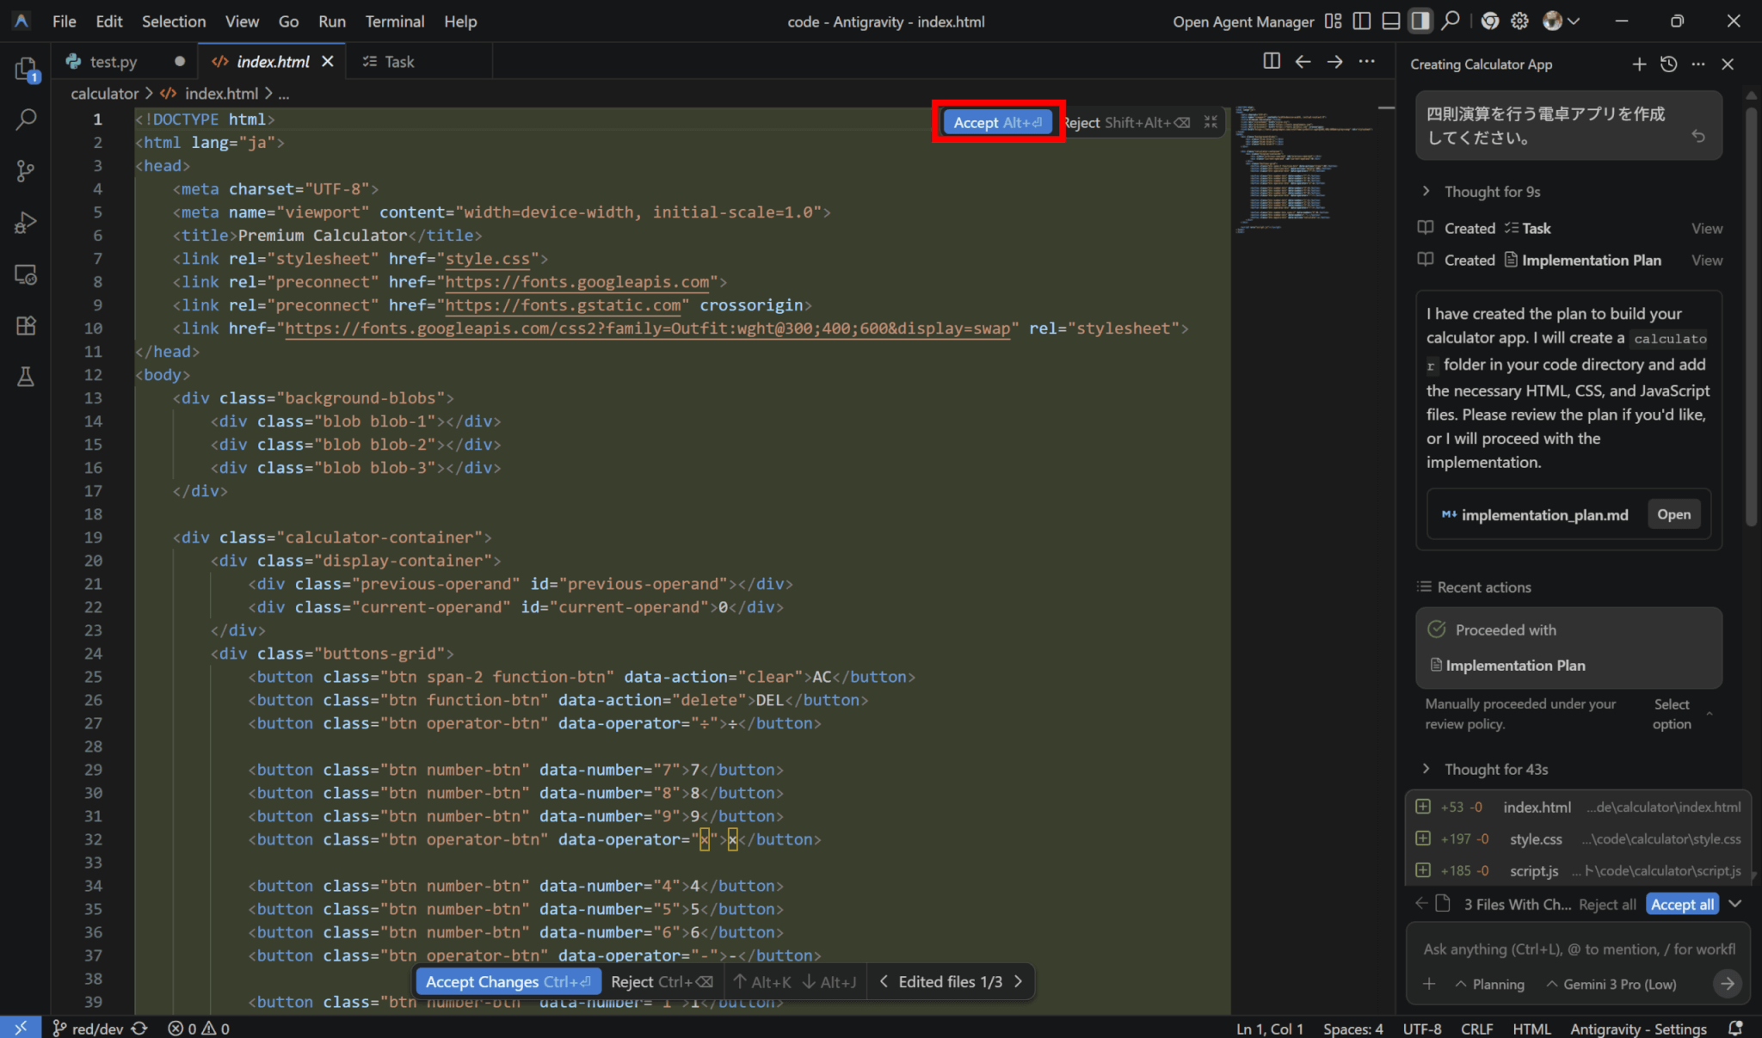Open the Explorer view in activity bar
The height and width of the screenshot is (1038, 1762).
pos(26,69)
